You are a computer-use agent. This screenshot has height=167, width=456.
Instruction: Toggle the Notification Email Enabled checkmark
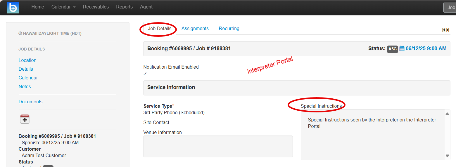(x=145, y=74)
